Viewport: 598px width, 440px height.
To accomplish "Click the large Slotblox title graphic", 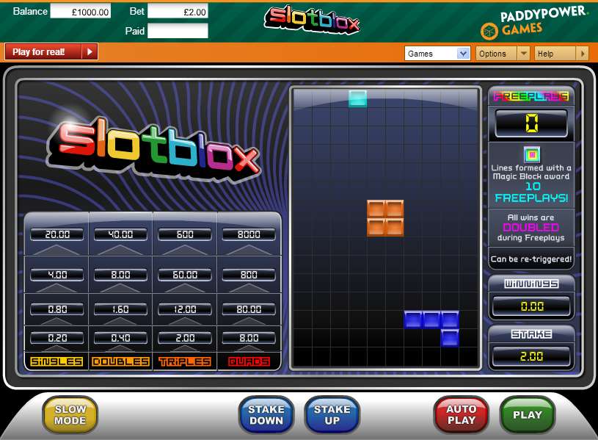I will point(153,150).
